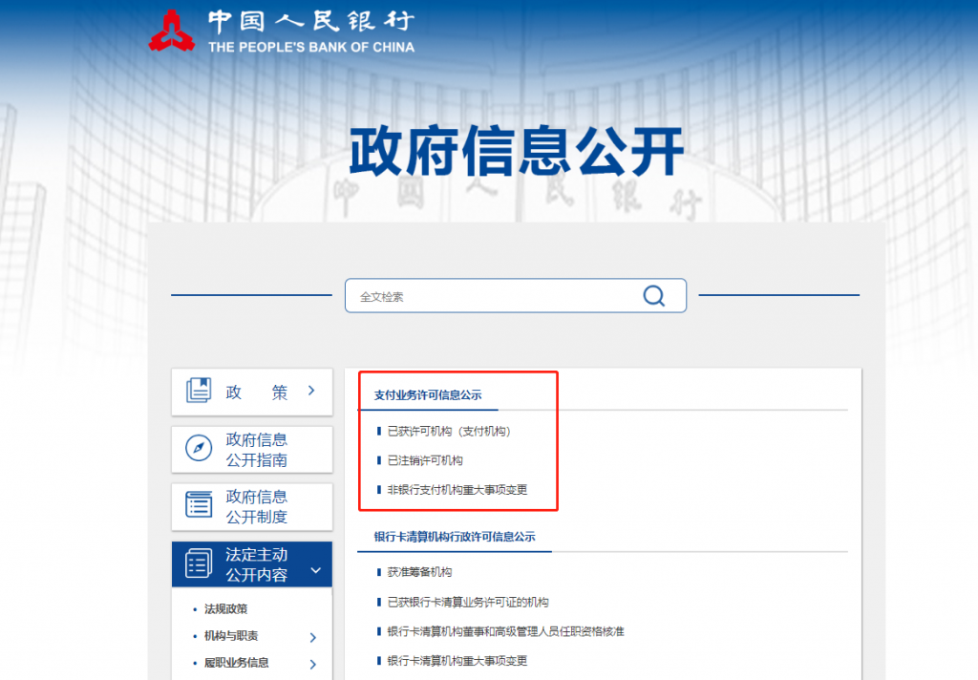Viewport: 978px width, 680px height.
Task: Open 非银行支付机构重大事项变更 link
Action: click(457, 490)
